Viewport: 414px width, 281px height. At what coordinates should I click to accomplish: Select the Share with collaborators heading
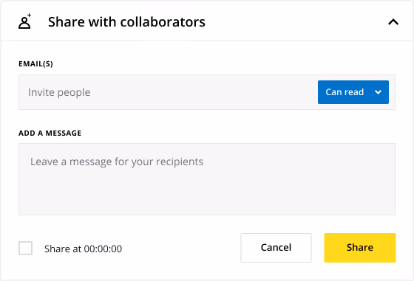click(126, 22)
